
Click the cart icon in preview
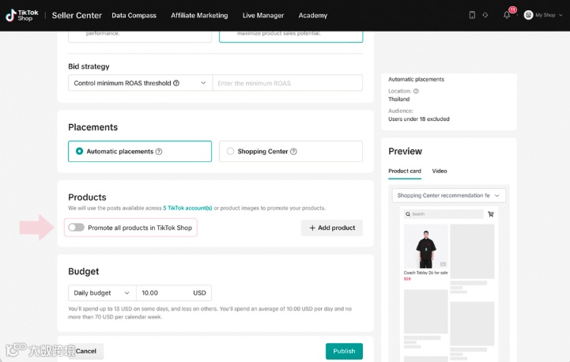pyautogui.click(x=490, y=214)
